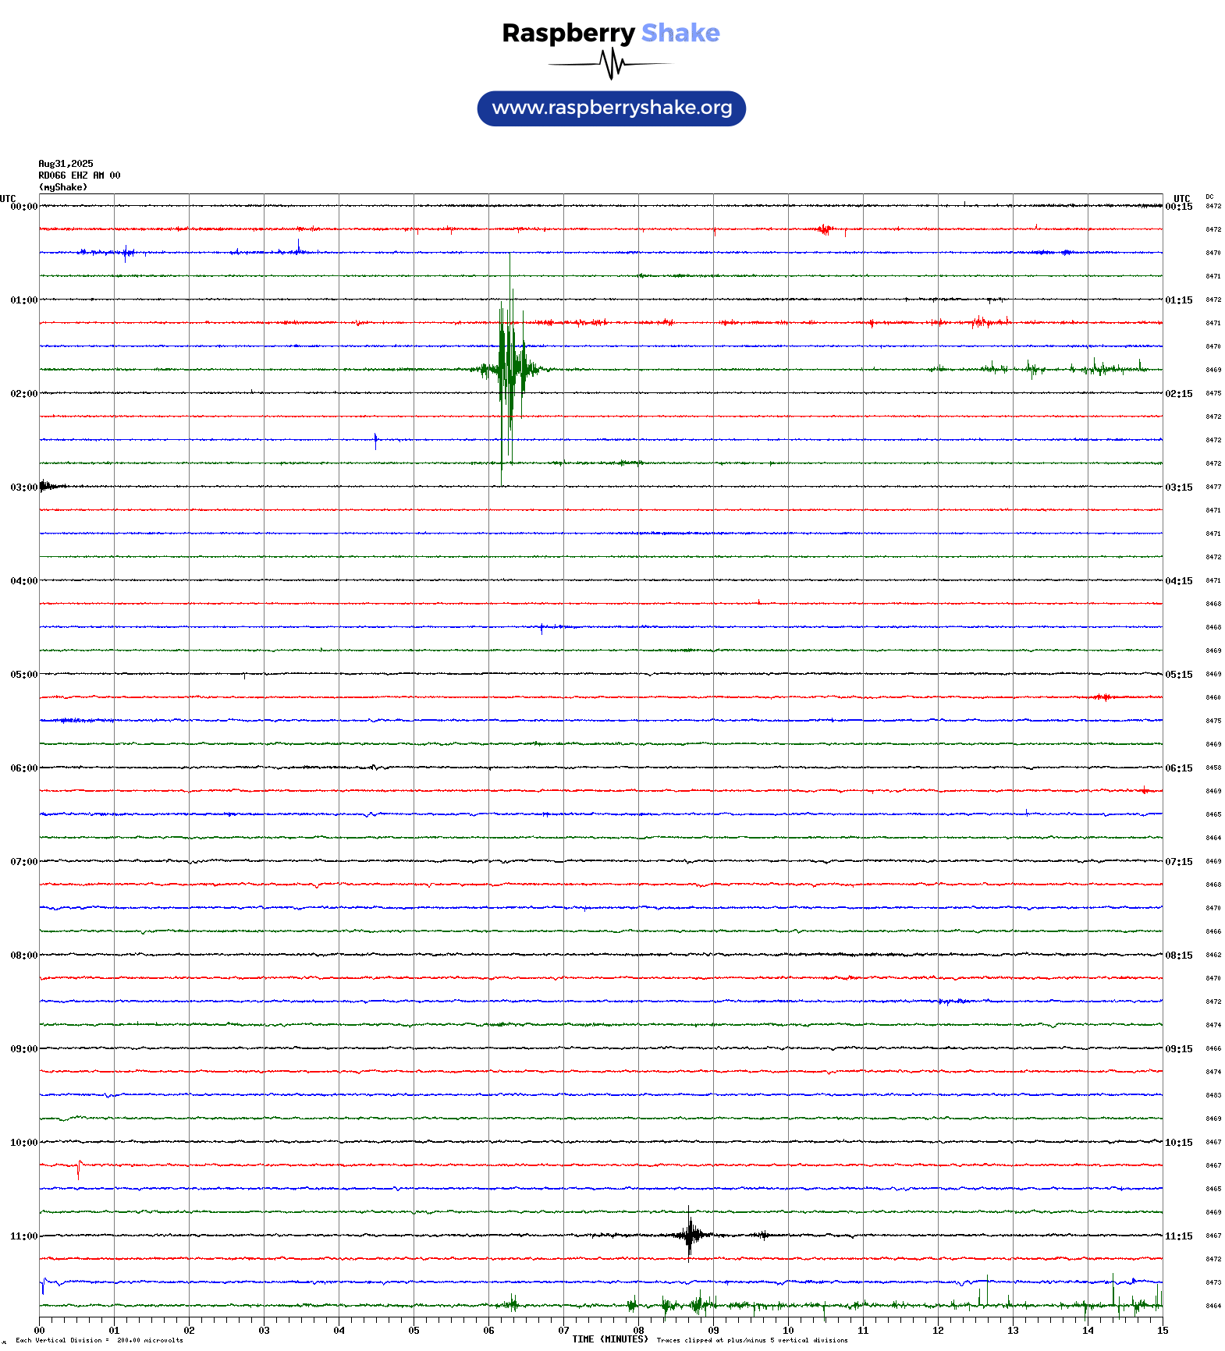
Task: Click the 08 minute tick label on bottom axis
Action: pyautogui.click(x=638, y=1331)
